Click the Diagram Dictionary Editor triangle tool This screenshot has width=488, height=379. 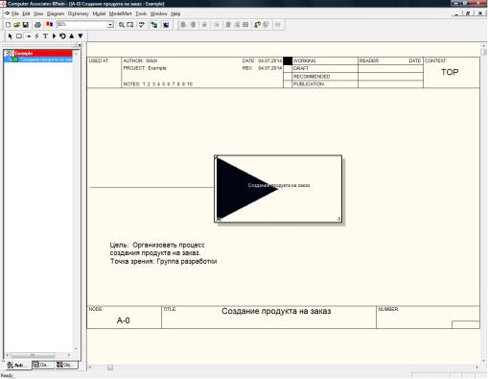pos(54,36)
